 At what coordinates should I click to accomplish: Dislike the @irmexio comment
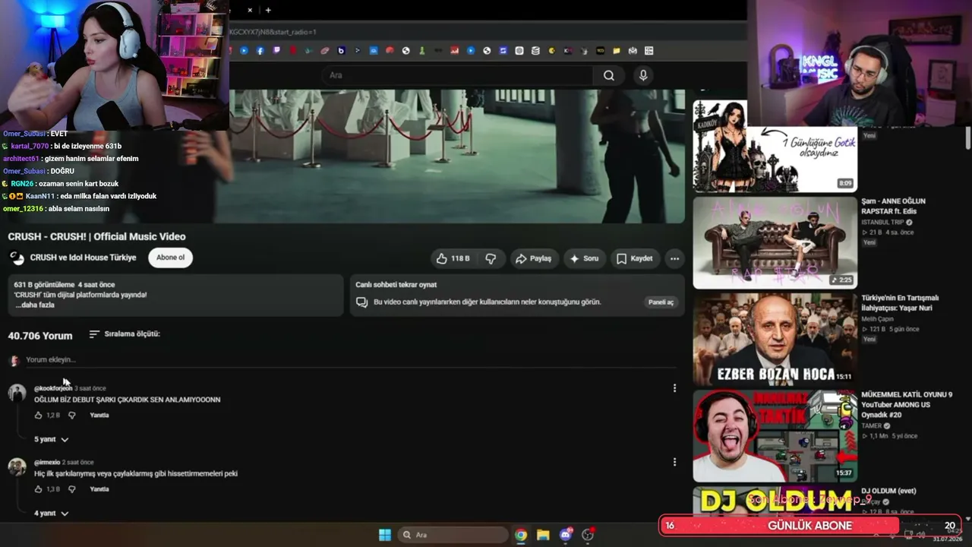[72, 489]
